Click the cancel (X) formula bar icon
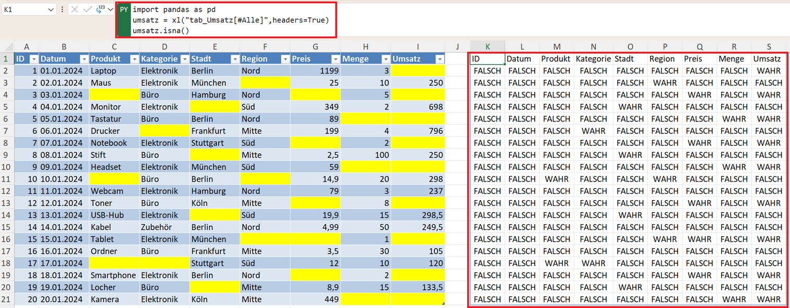Image resolution: width=790 pixels, height=308 pixels. pos(74,10)
